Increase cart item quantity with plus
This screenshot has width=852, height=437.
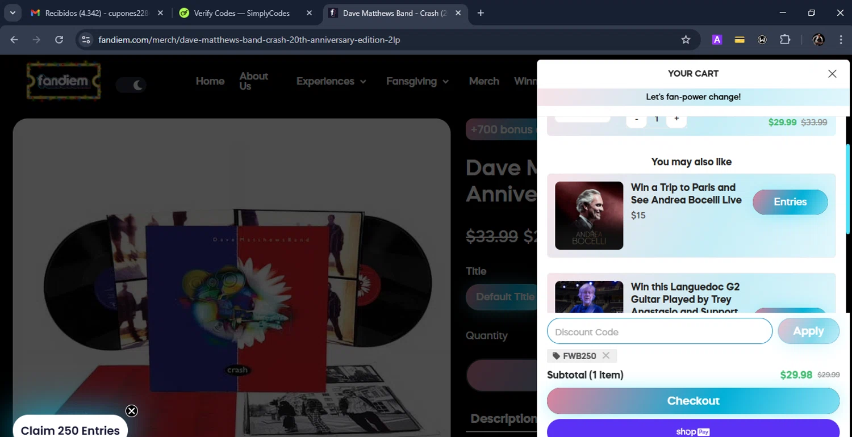[676, 119]
